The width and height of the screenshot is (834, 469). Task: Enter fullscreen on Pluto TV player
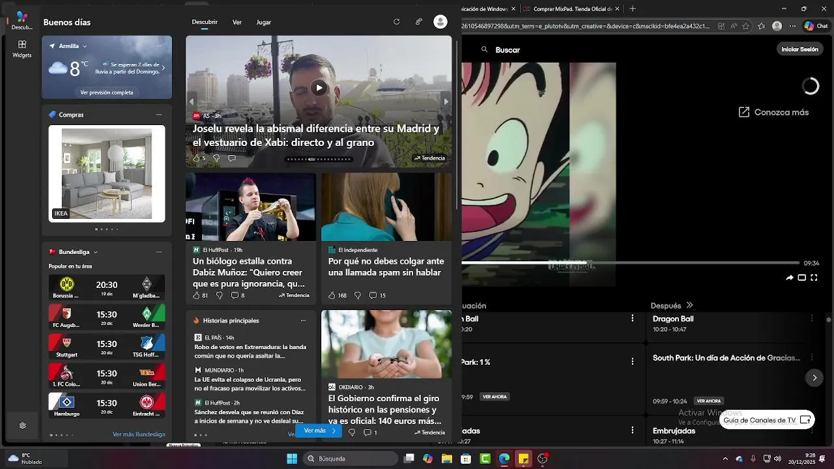[x=814, y=277]
